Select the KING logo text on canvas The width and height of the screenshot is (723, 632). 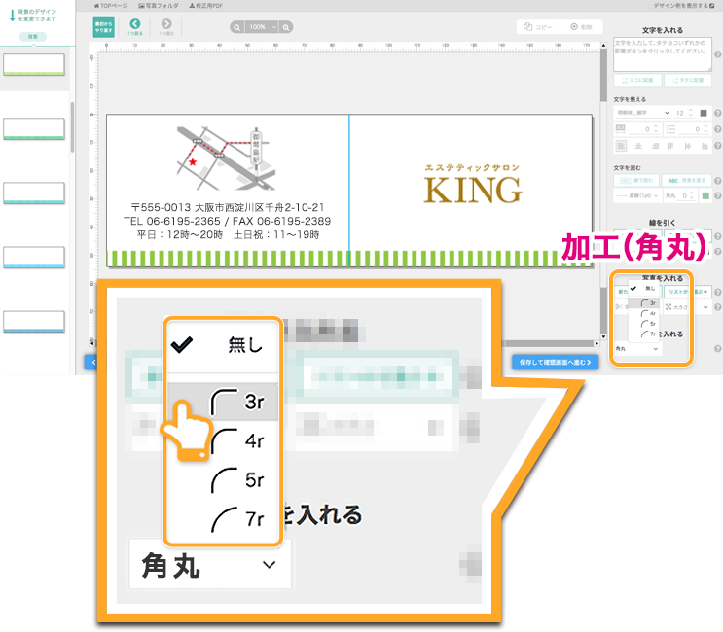(473, 191)
